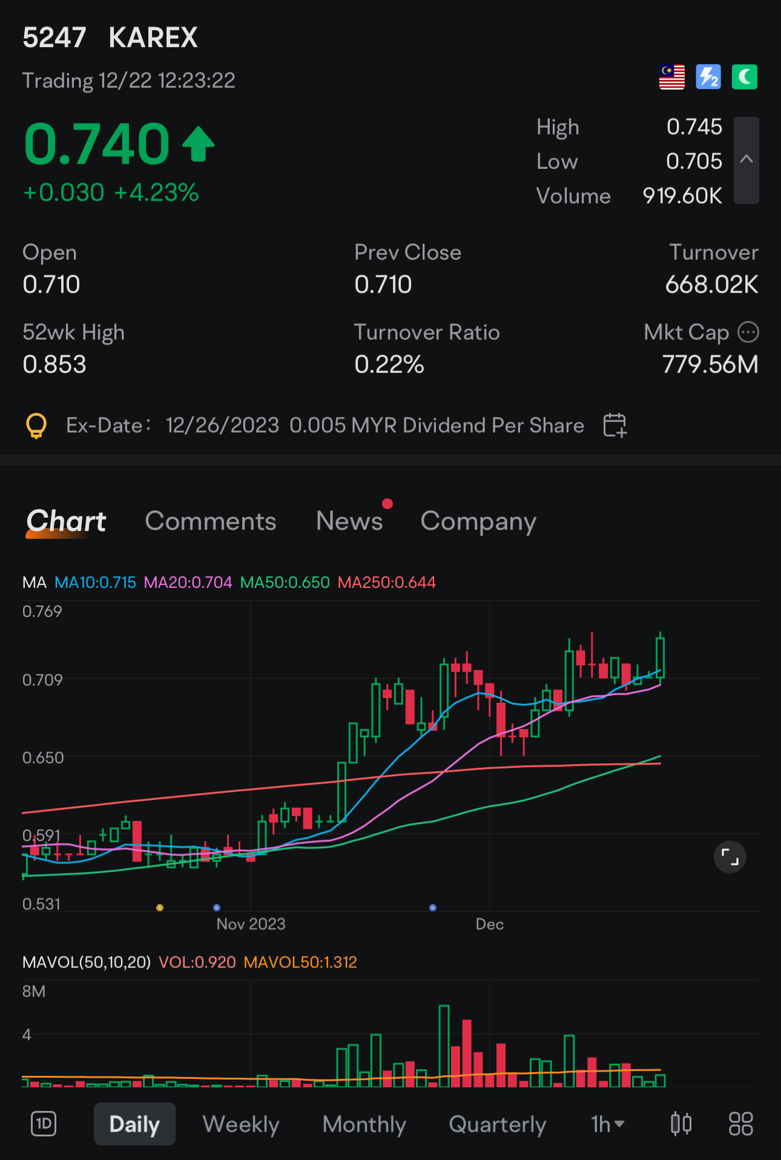
Task: Open candlestick chart type settings icon
Action: coord(681,1124)
